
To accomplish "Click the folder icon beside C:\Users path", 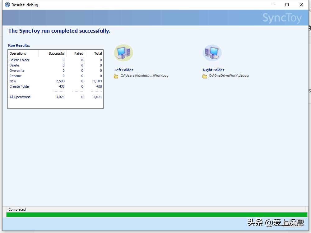I will click(116, 76).
